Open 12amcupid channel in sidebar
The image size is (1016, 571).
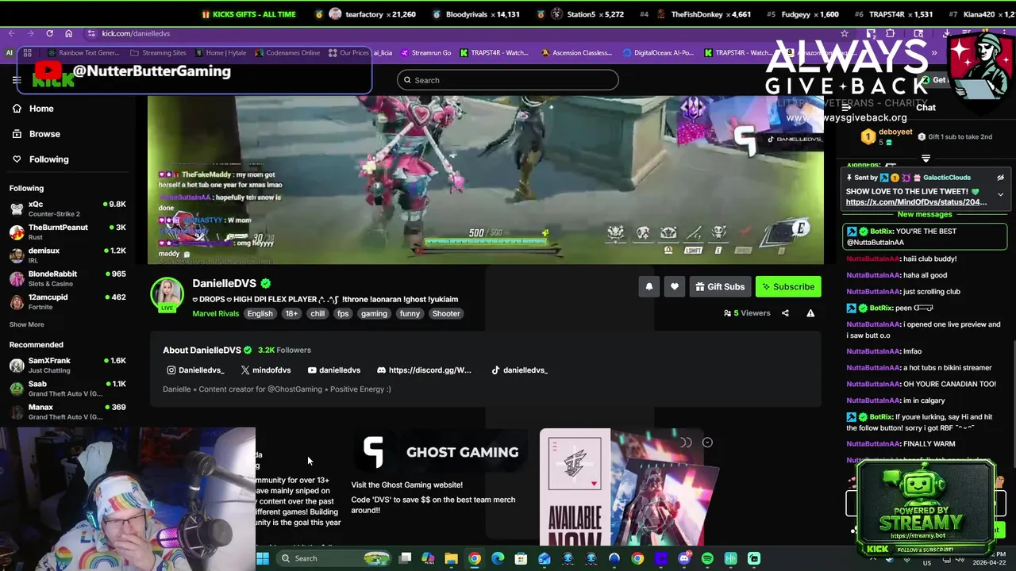click(x=67, y=301)
